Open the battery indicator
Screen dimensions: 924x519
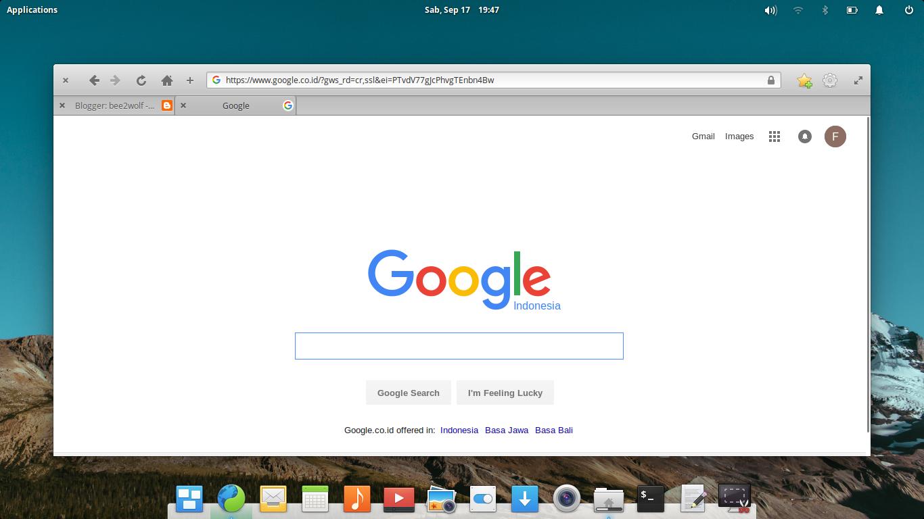(x=852, y=10)
